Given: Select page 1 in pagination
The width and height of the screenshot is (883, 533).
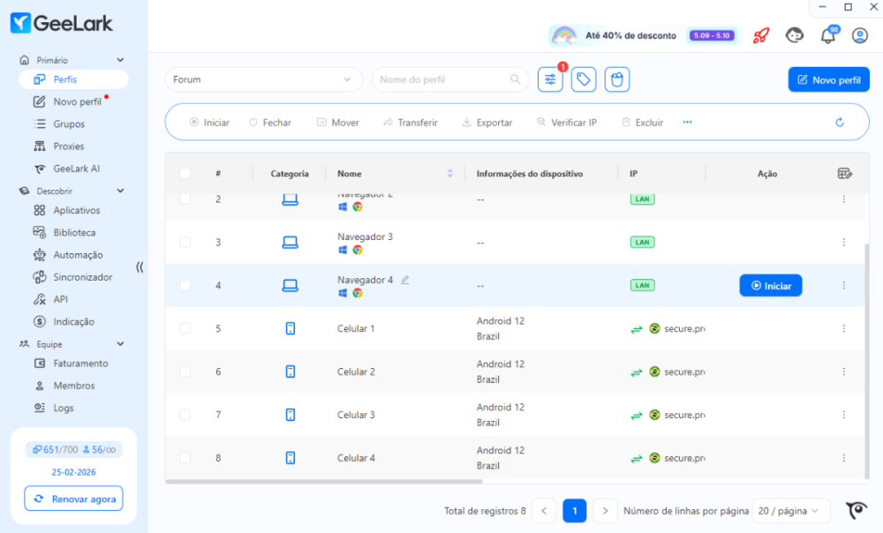Looking at the screenshot, I should coord(575,511).
